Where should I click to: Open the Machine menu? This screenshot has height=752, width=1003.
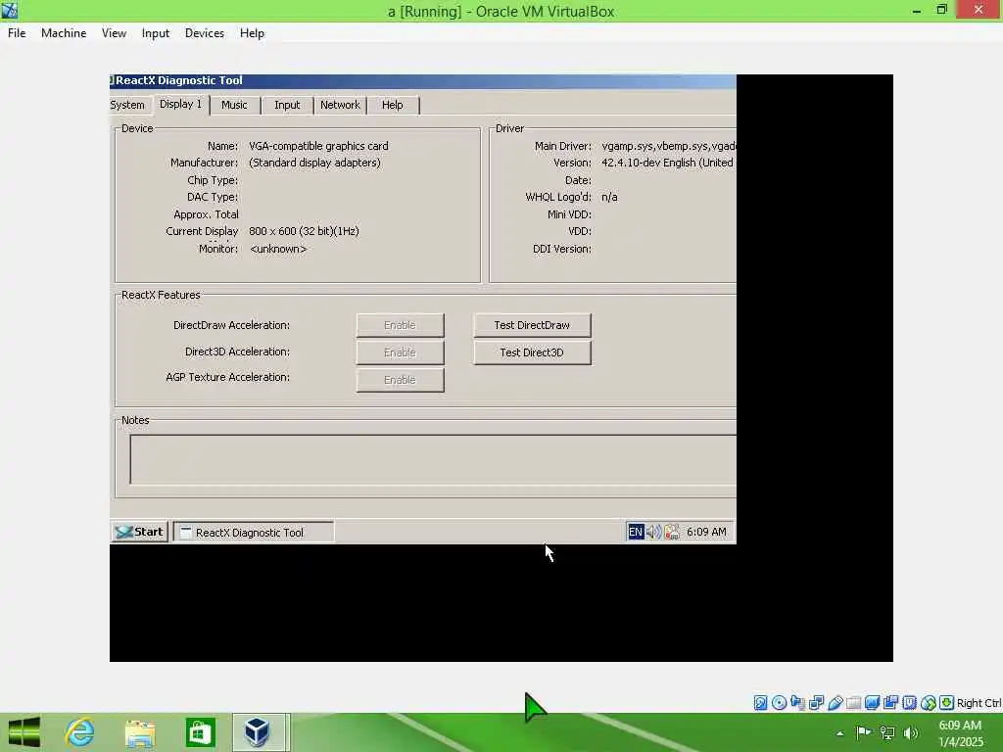coord(64,33)
